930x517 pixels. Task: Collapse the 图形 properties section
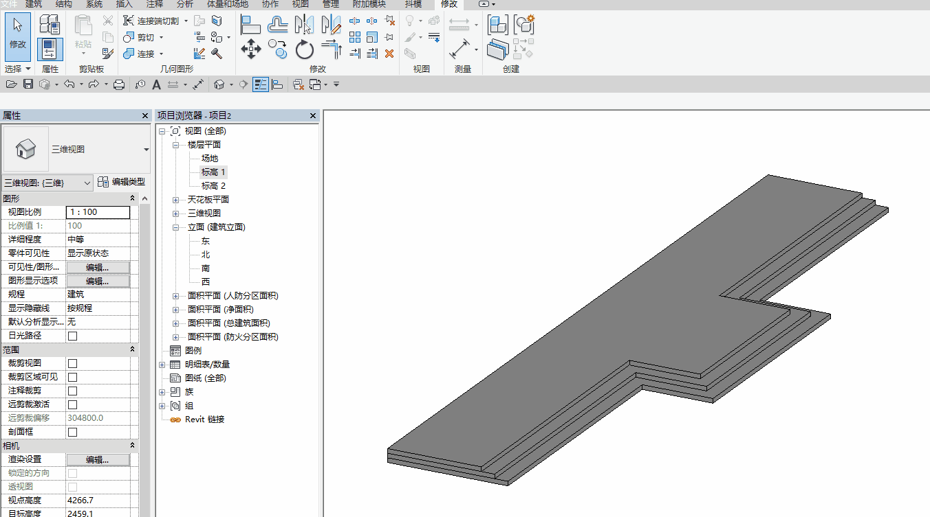point(132,198)
